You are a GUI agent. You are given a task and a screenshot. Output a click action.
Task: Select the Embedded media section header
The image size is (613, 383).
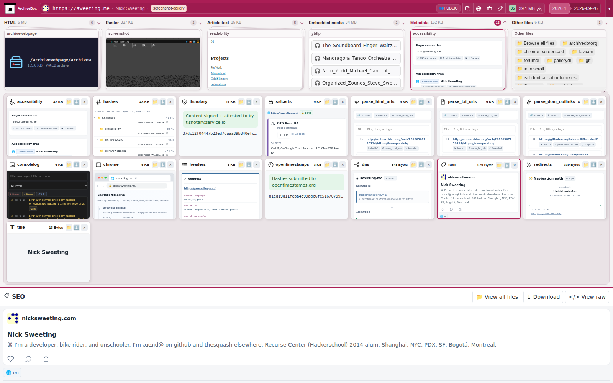click(x=326, y=23)
